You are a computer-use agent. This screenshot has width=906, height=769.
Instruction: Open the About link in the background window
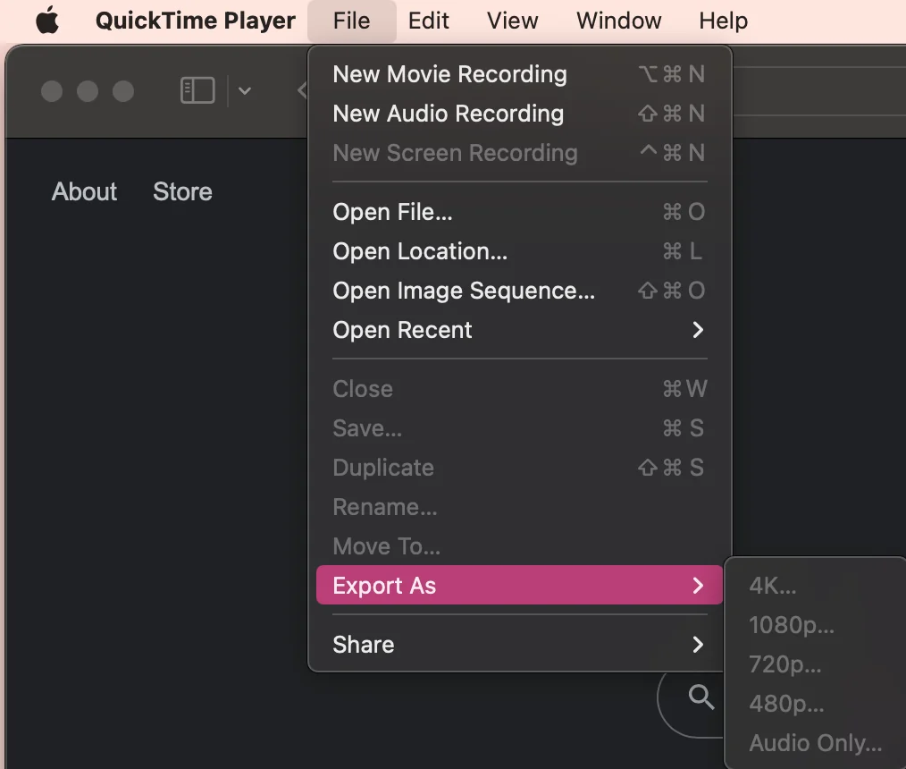84,191
